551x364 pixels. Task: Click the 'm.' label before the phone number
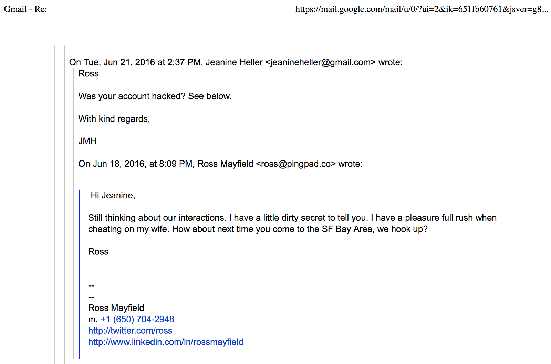tap(93, 319)
